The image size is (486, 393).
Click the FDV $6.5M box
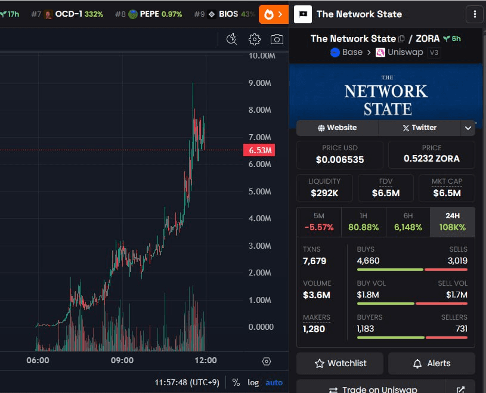386,188
